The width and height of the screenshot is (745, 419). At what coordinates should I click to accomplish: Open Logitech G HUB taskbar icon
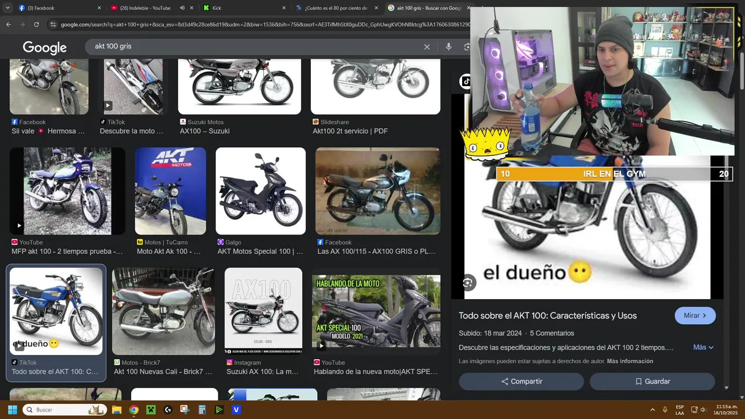168,410
